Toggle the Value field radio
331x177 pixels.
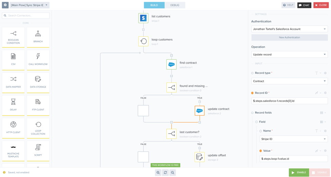click(260, 151)
